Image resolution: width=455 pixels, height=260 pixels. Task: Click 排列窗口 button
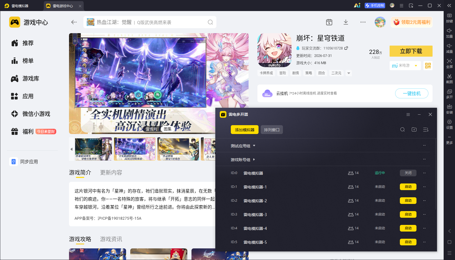(272, 130)
